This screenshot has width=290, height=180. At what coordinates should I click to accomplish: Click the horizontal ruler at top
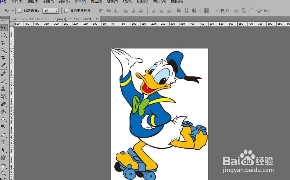click(152, 24)
